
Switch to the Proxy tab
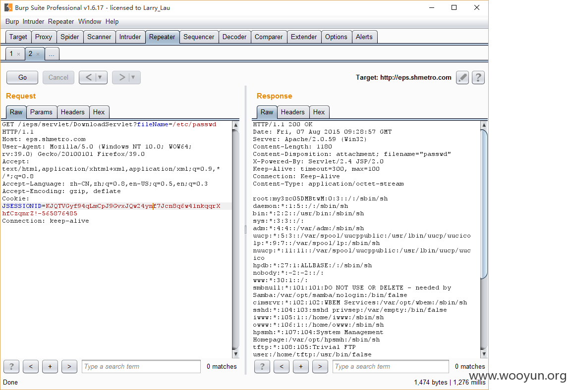point(43,37)
